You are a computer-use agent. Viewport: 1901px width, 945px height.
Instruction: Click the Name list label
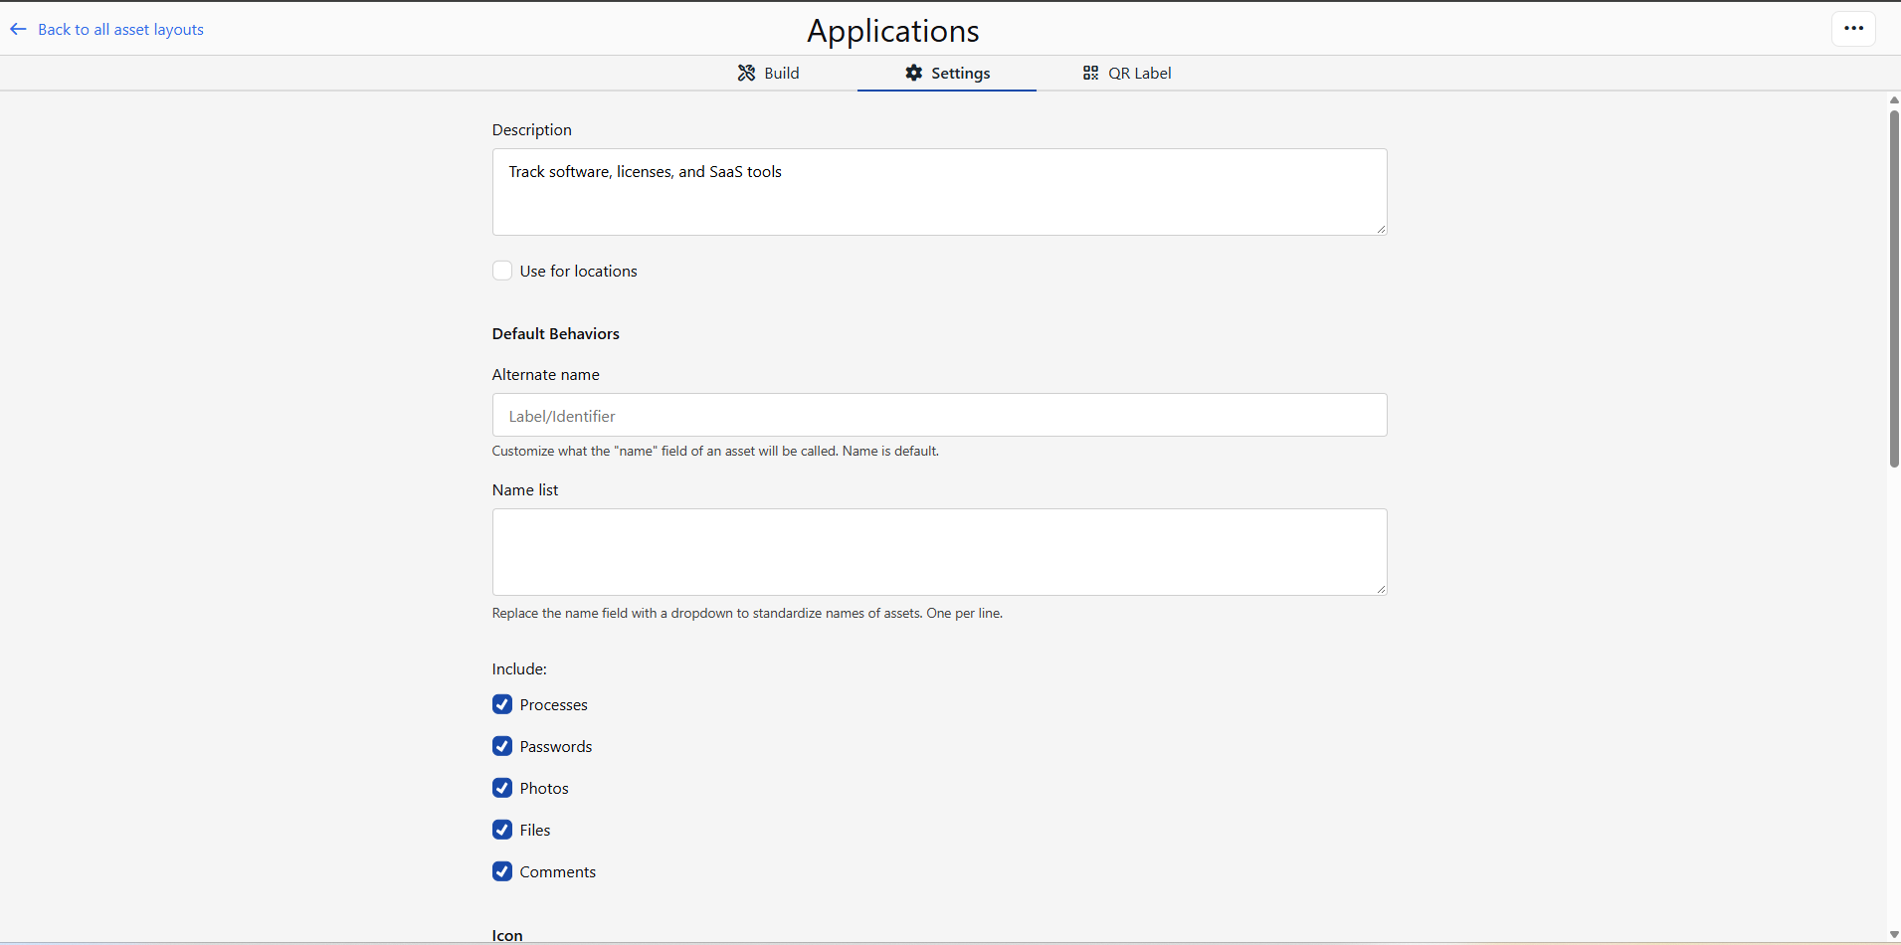pyautogui.click(x=525, y=489)
